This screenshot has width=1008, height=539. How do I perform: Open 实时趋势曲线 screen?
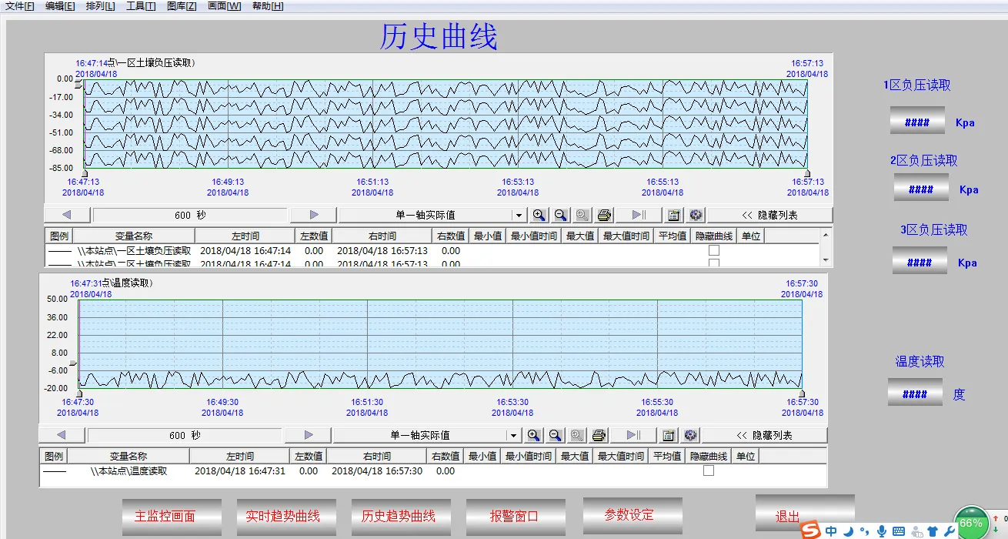[286, 517]
